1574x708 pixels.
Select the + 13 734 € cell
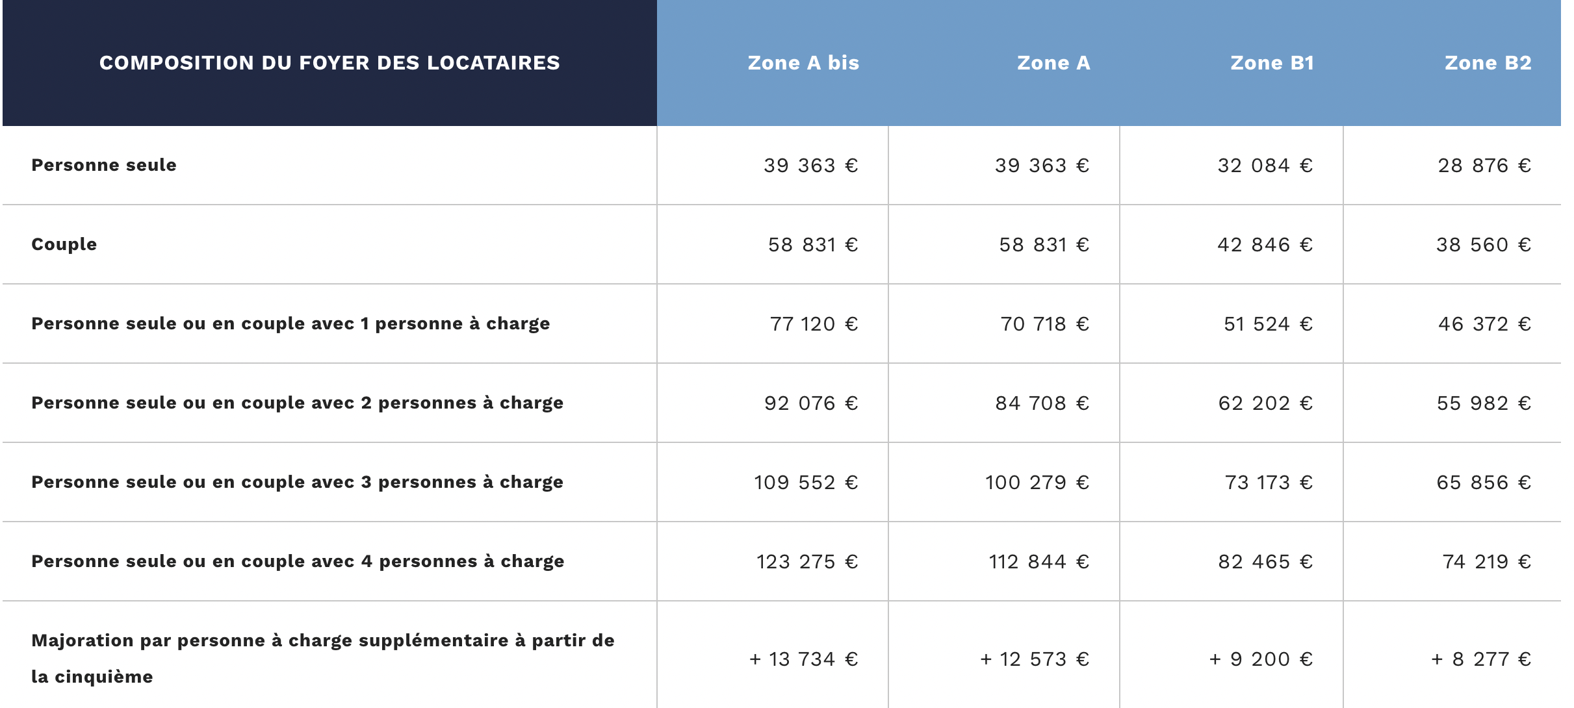tap(803, 659)
